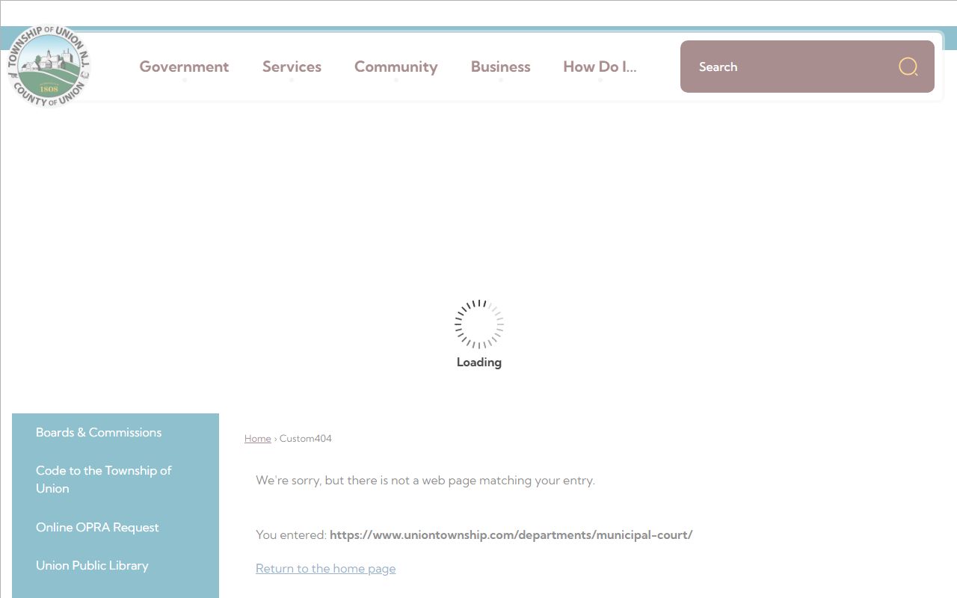This screenshot has width=957, height=598.
Task: Go to Online OPRA Request
Action: pos(97,527)
